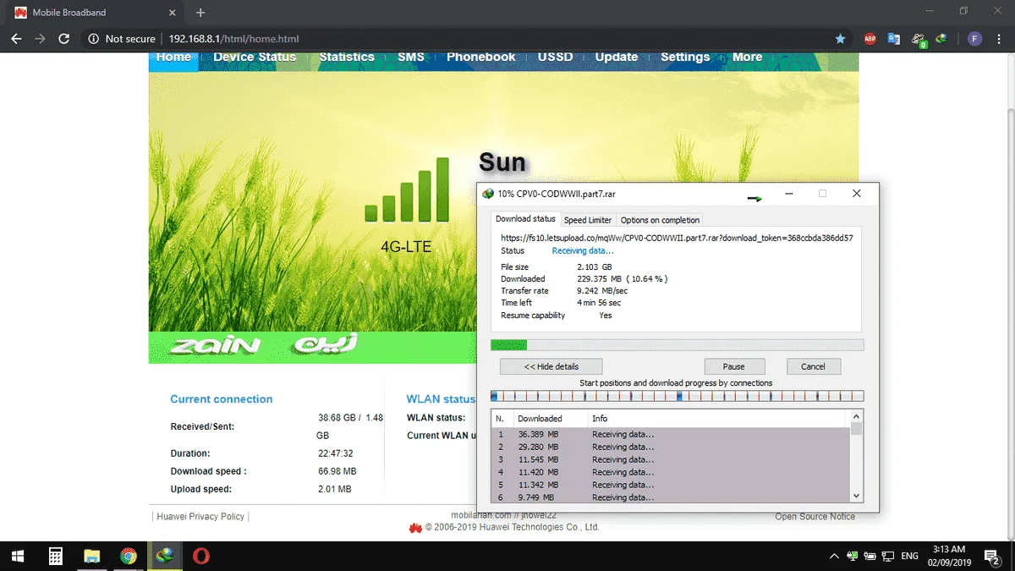Open the Update menu item

click(617, 57)
